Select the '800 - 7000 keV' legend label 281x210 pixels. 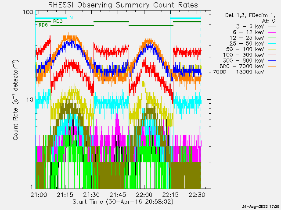242,66
